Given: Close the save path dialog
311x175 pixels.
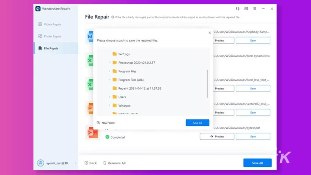Looking at the screenshot, I should (x=210, y=33).
